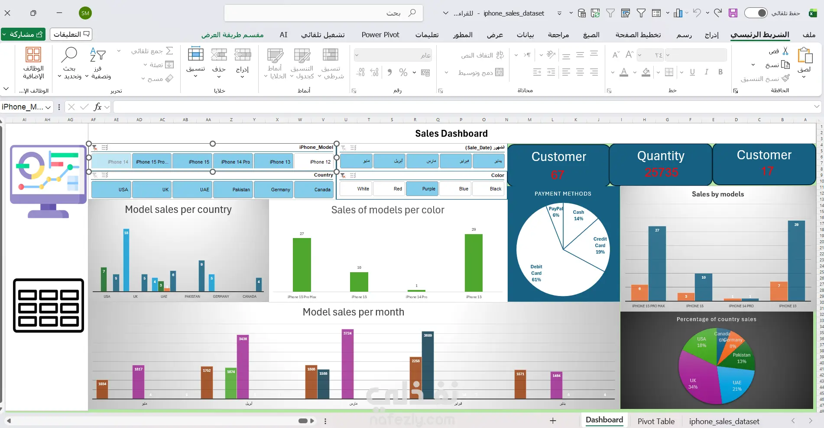Toggle multi-select on Sale_Date months slicer
Viewport: 824px width, 428px height.
click(x=353, y=148)
